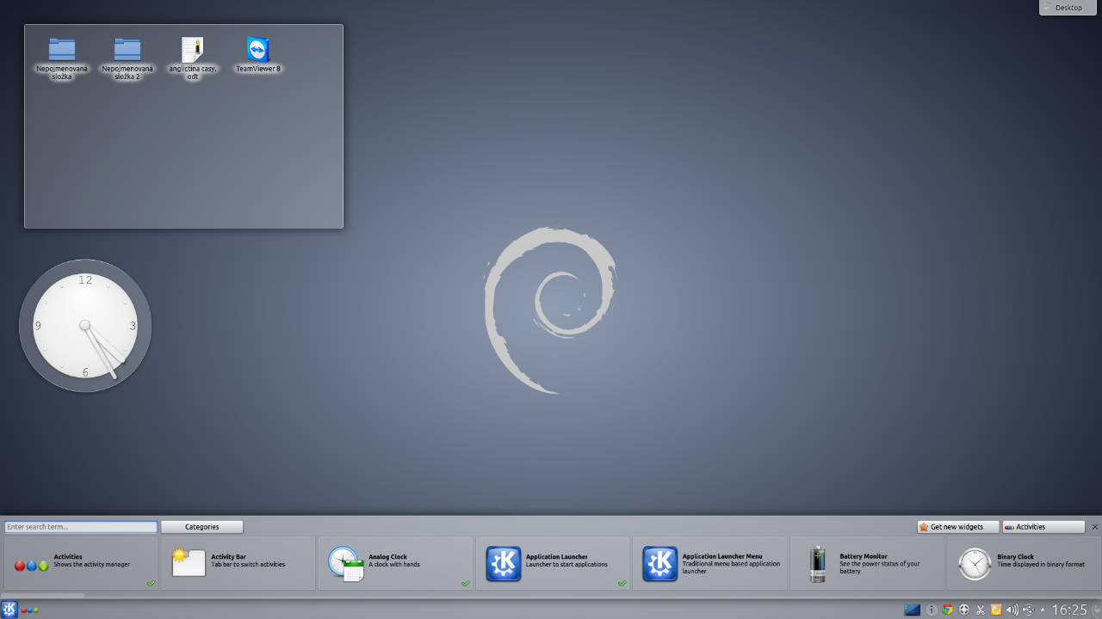1102x619 pixels.
Task: Click the widget search term field
Action: click(81, 527)
